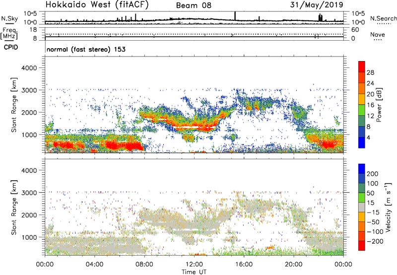Image resolution: width=397 pixels, height=275 pixels.
Task: Click the "Nave" legend label
Action: (x=378, y=34)
